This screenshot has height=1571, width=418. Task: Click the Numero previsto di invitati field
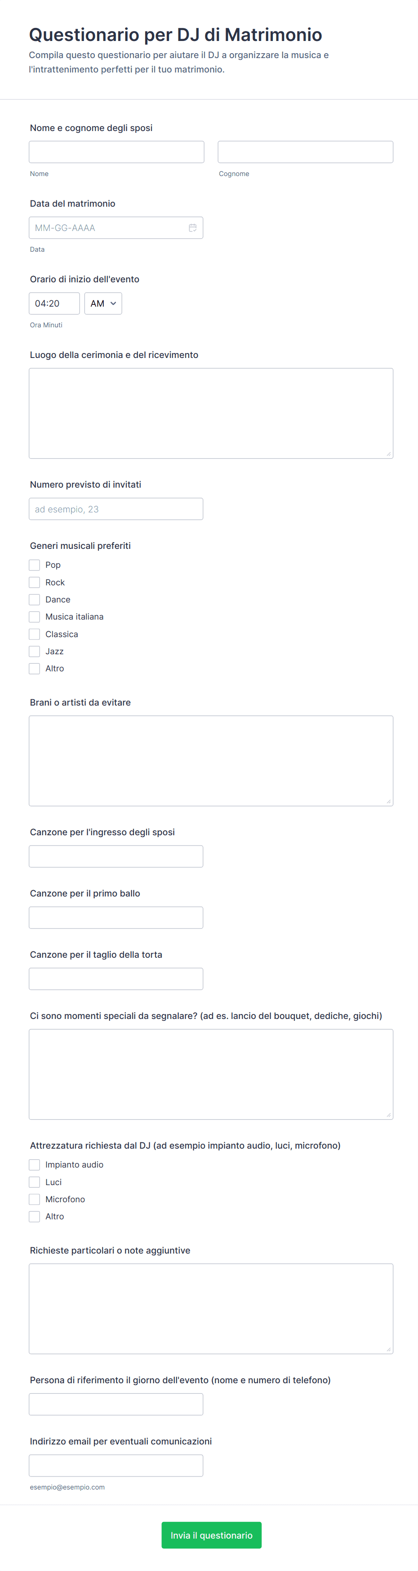116,509
